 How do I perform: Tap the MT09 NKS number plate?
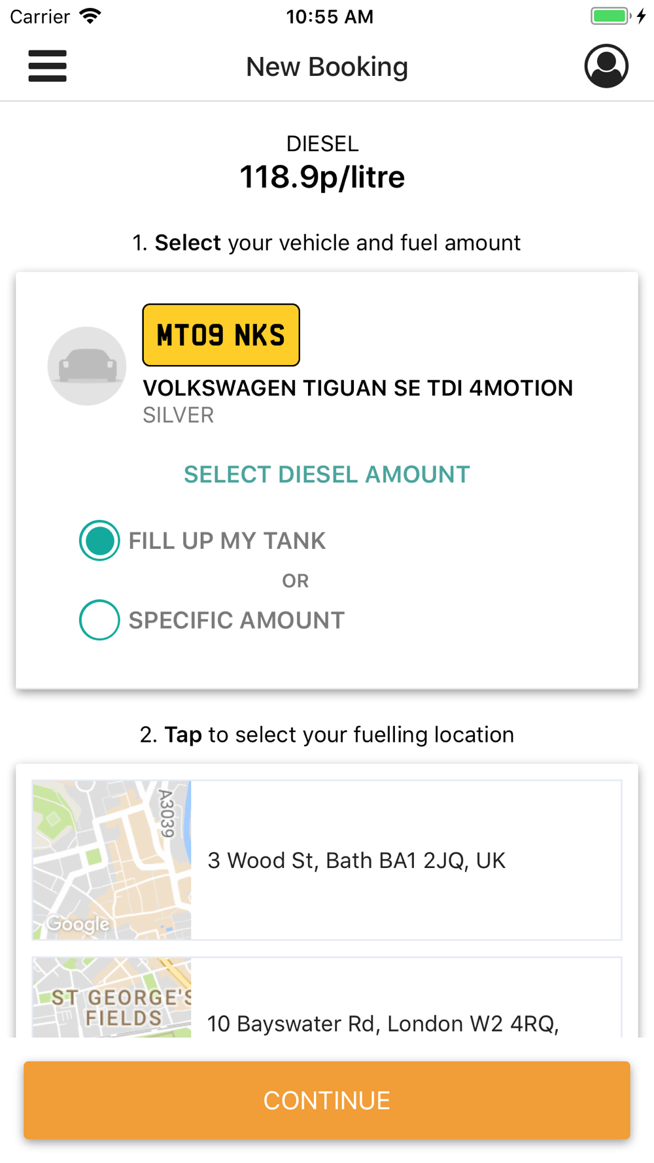click(221, 335)
